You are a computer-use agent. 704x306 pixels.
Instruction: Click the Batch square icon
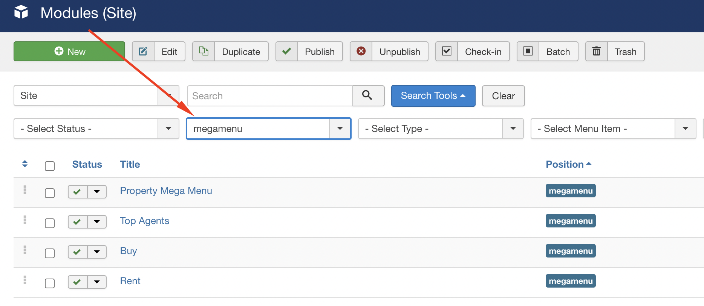528,52
